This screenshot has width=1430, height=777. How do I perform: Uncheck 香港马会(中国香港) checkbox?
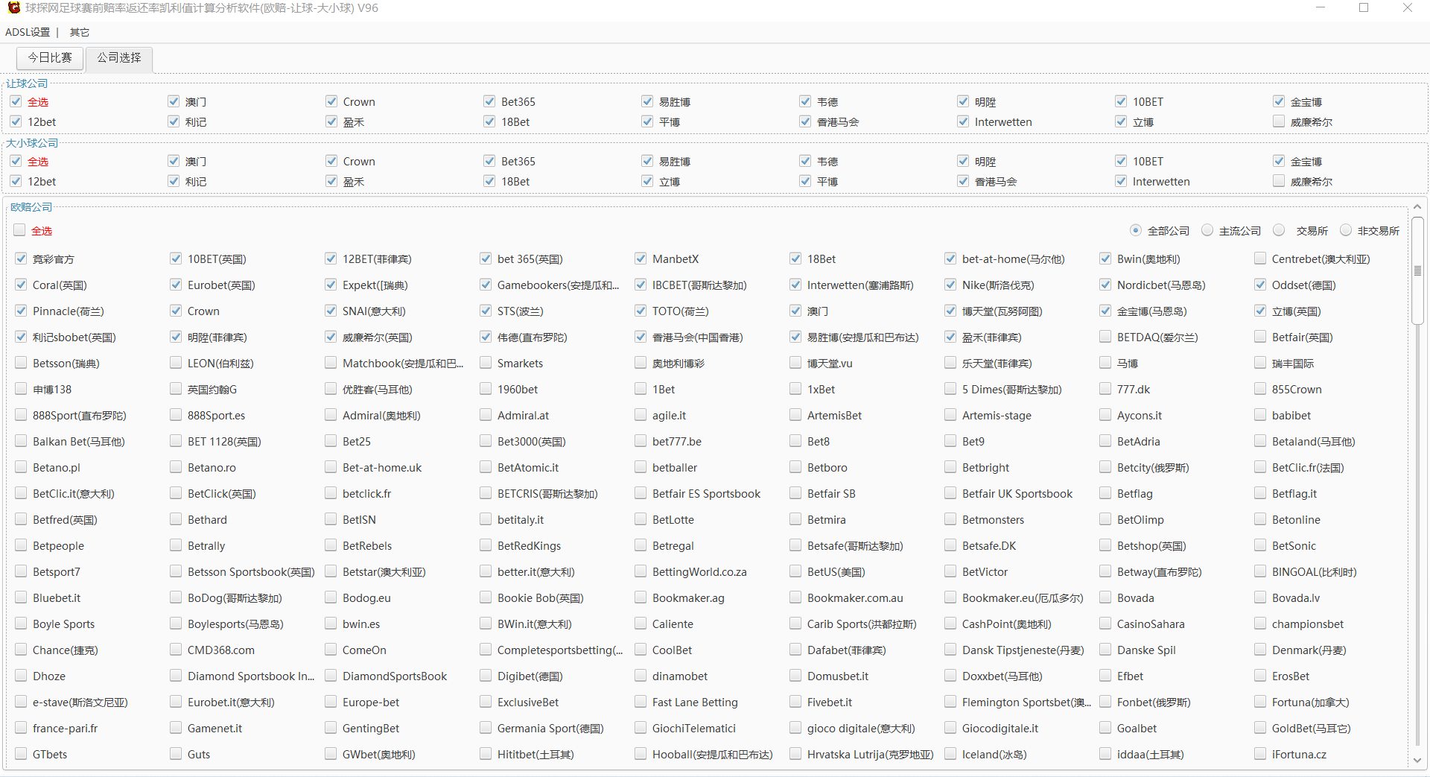pyautogui.click(x=641, y=337)
